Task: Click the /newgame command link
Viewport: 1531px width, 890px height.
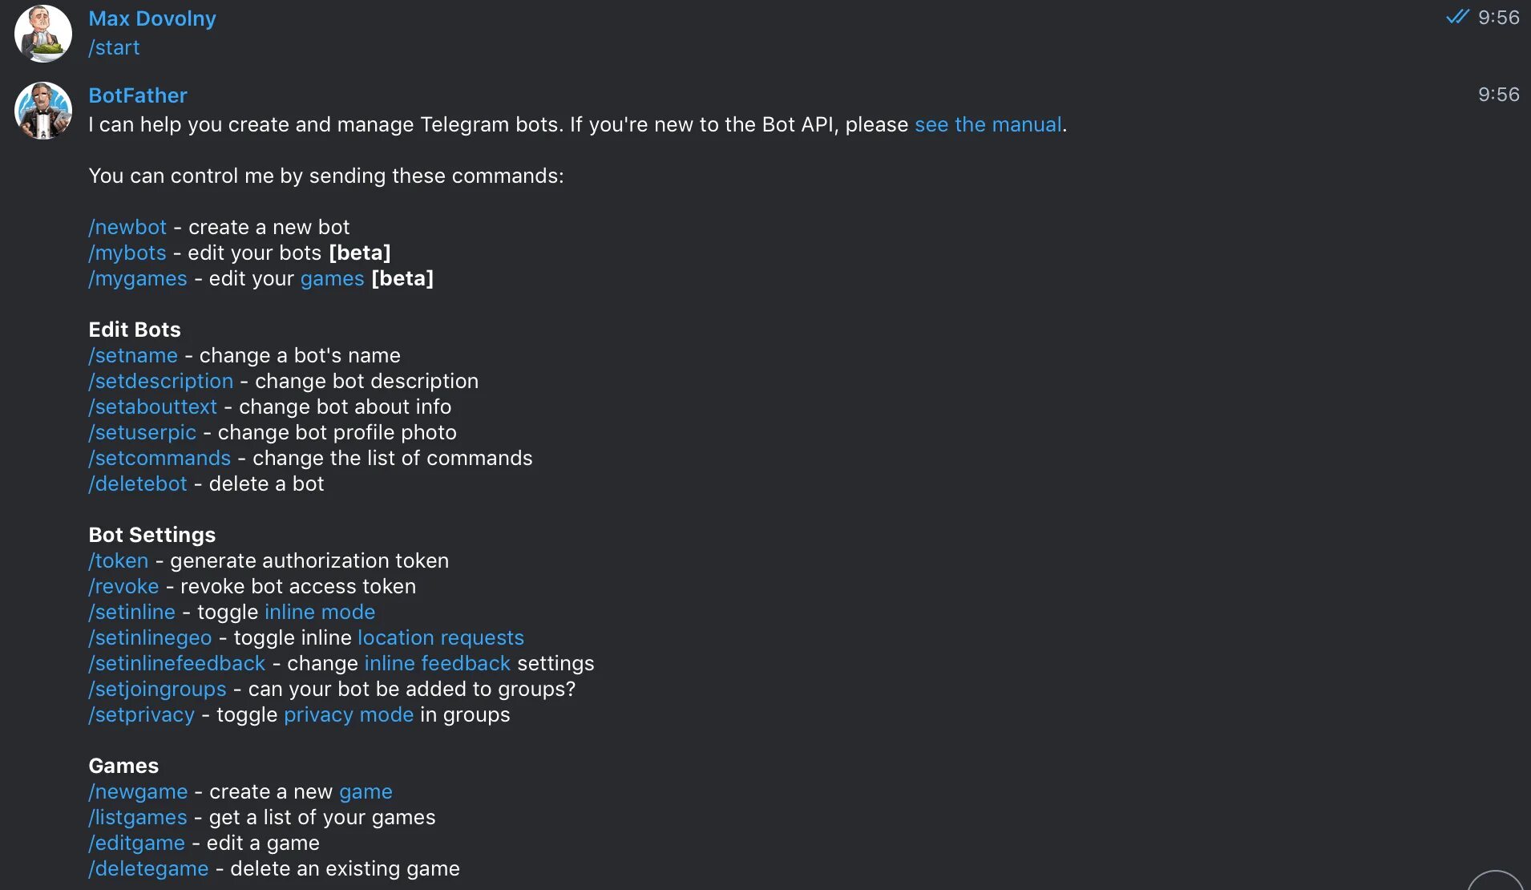Action: [x=138, y=791]
